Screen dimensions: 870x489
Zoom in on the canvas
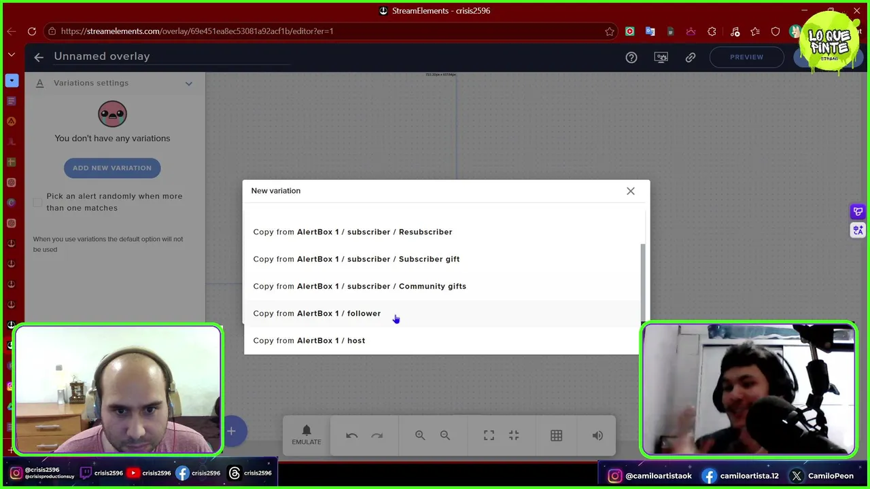pyautogui.click(x=420, y=435)
